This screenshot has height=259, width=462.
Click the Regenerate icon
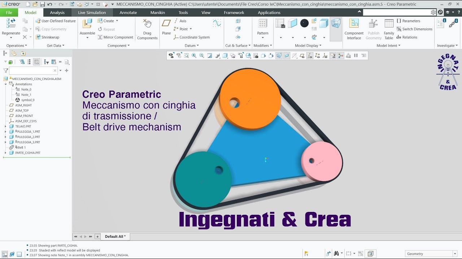(11, 24)
